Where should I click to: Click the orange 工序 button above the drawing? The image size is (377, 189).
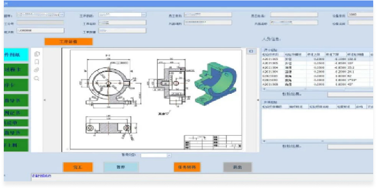coord(68,41)
